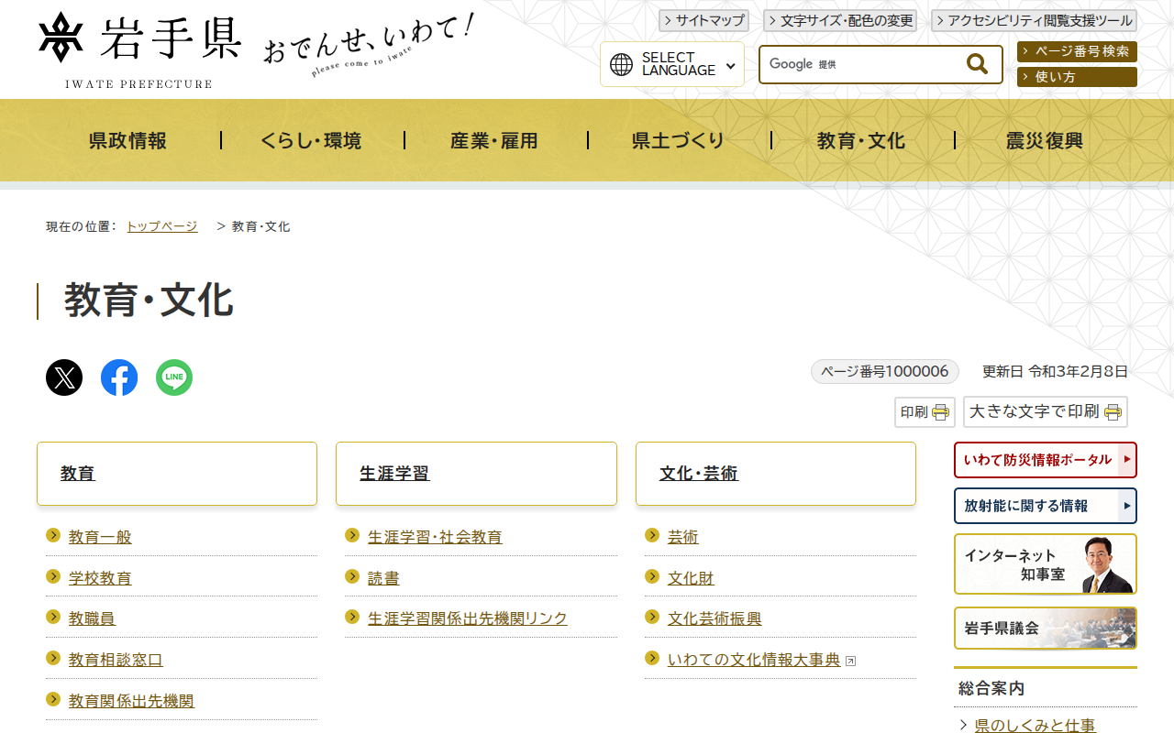Open 産業・雇用 menu
The image size is (1174, 733).
click(x=495, y=140)
